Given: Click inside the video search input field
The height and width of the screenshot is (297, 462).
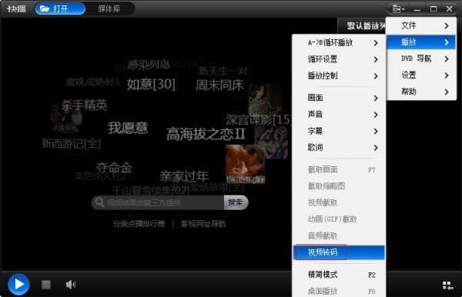Looking at the screenshot, I should click(165, 202).
